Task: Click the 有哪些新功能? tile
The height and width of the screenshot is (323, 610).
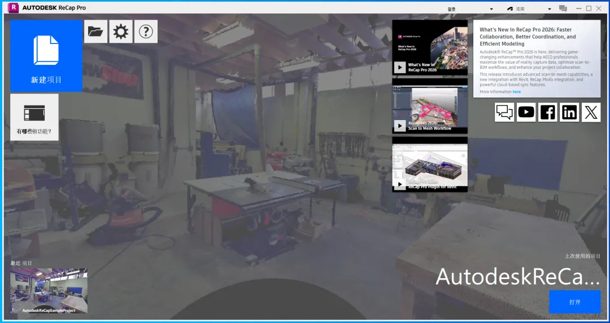Action: 34,117
